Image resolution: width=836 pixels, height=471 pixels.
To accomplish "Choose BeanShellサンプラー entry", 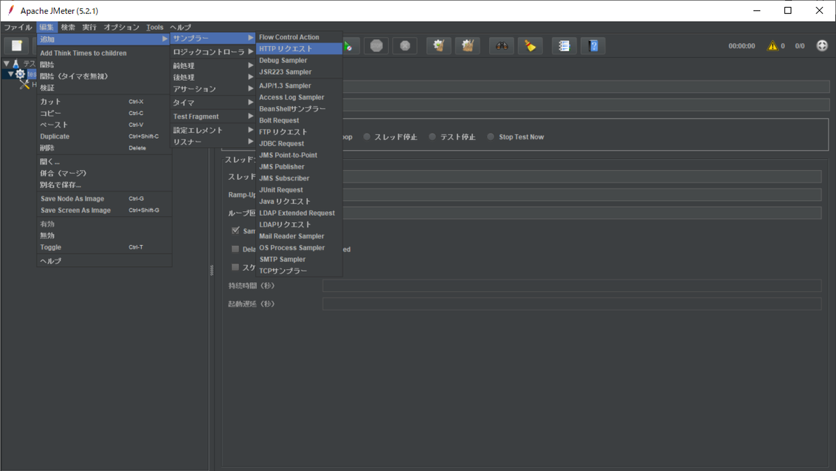I will tap(300, 109).
